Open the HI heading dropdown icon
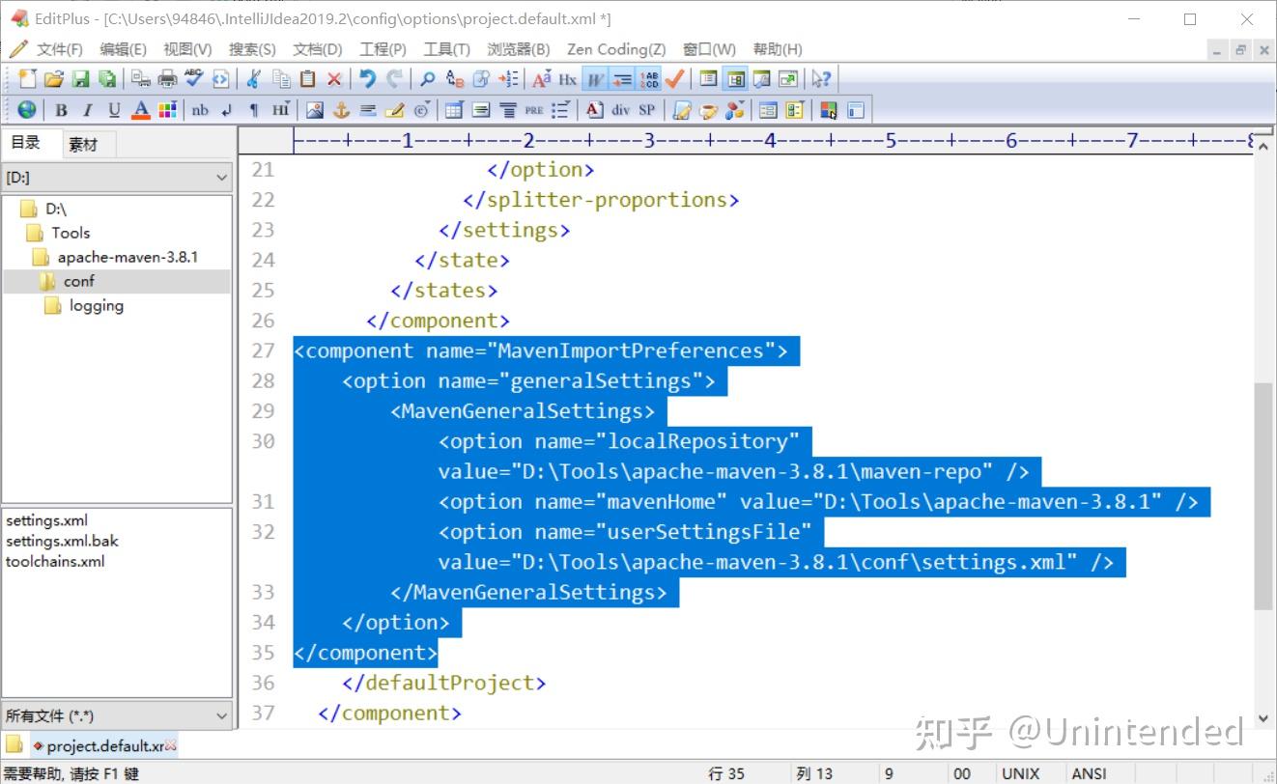This screenshot has height=784, width=1277. click(x=281, y=110)
